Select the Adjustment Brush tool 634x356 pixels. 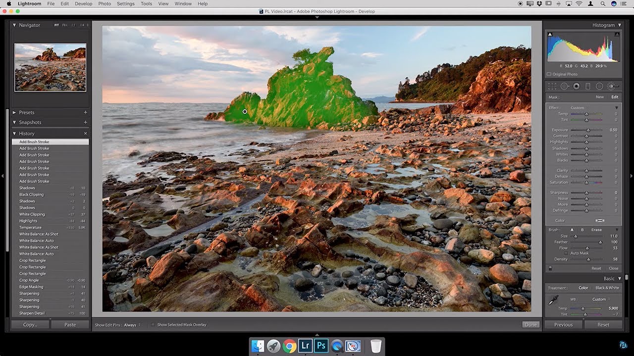click(x=612, y=86)
